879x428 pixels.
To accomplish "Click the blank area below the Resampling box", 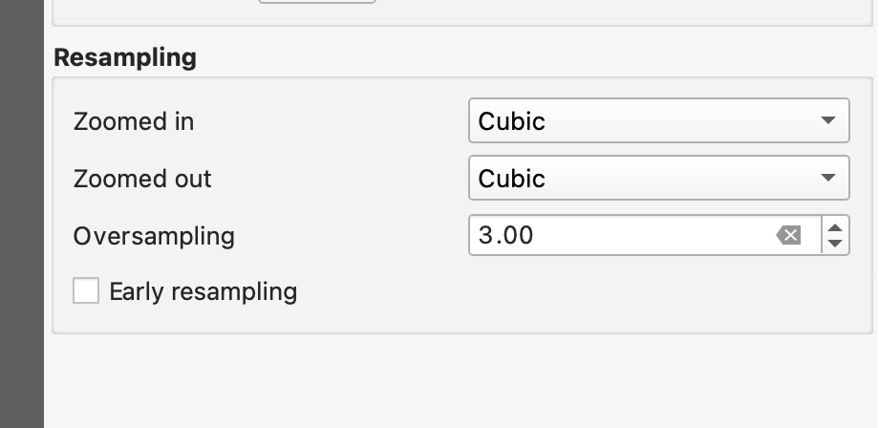I will pos(459,382).
